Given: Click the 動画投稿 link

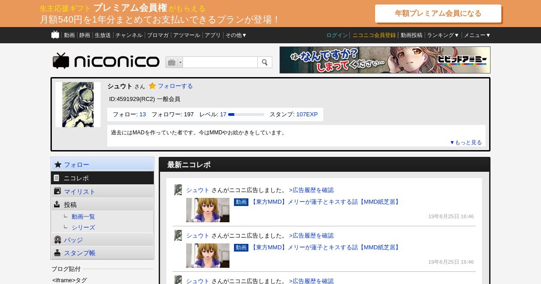Looking at the screenshot, I should 412,35.
